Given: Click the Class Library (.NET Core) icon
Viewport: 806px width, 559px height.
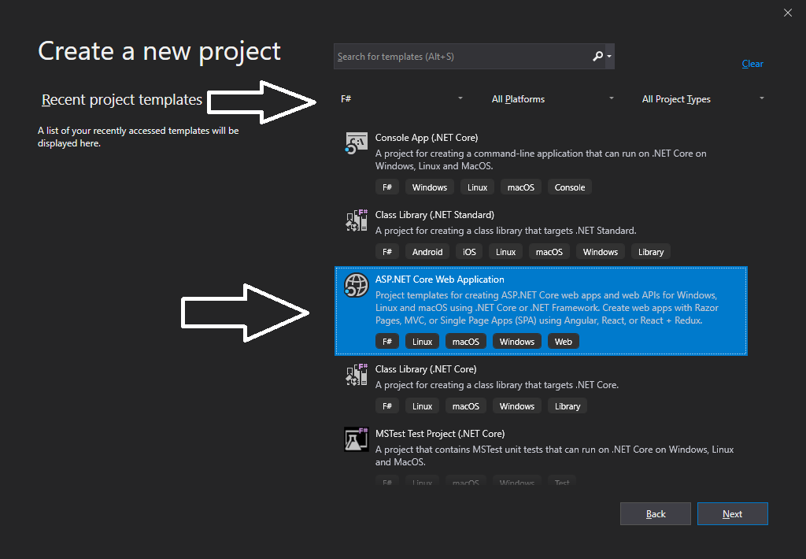Looking at the screenshot, I should [x=357, y=375].
